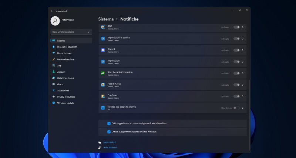The width and height of the screenshot is (296, 158).
Task: Click the Impostazioni di backup icon
Action: (103, 39)
